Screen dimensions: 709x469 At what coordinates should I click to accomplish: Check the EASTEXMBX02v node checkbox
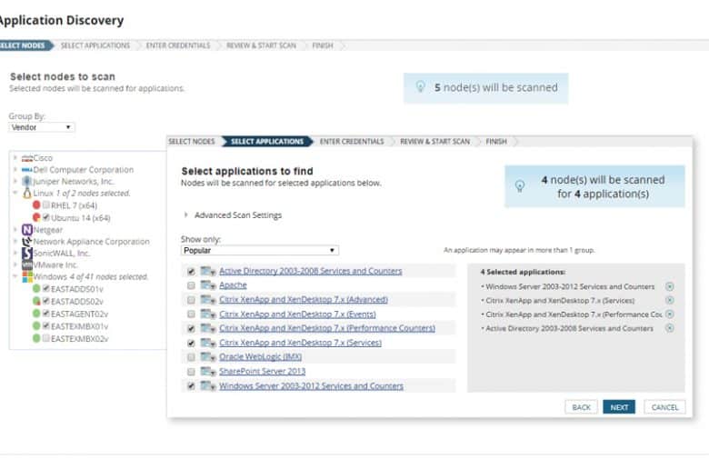pos(46,338)
